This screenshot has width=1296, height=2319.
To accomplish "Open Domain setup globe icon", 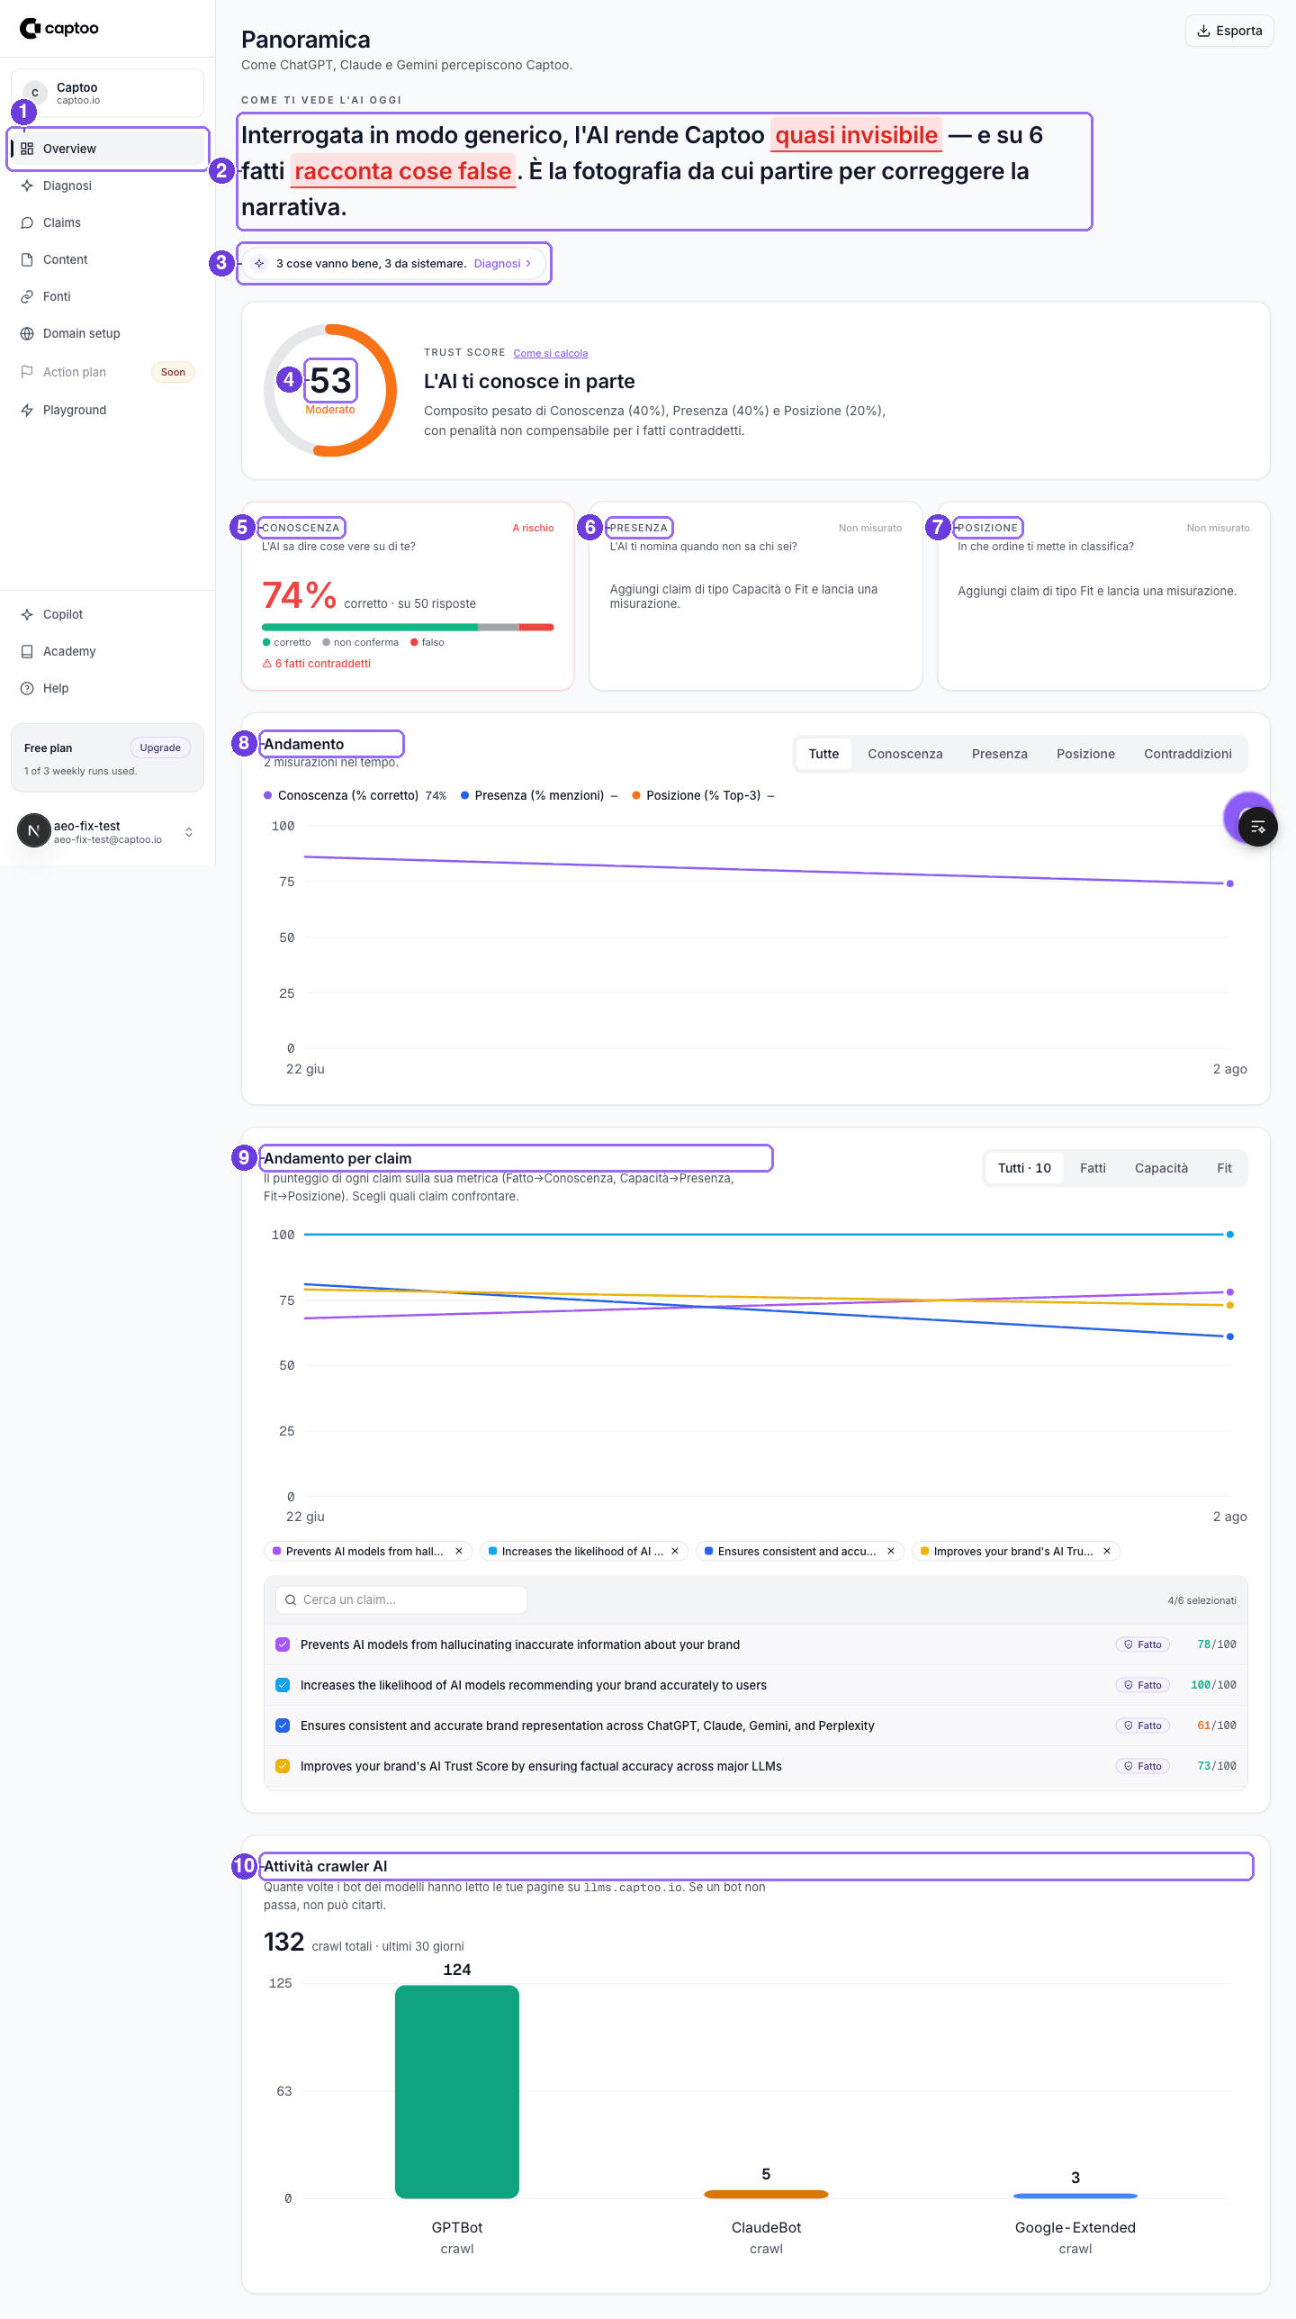I will [x=27, y=333].
